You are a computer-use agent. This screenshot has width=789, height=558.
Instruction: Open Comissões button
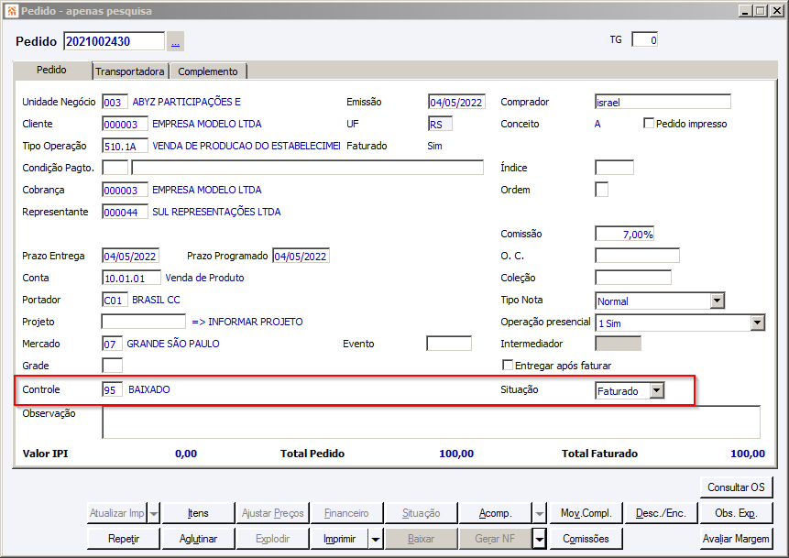click(x=586, y=539)
